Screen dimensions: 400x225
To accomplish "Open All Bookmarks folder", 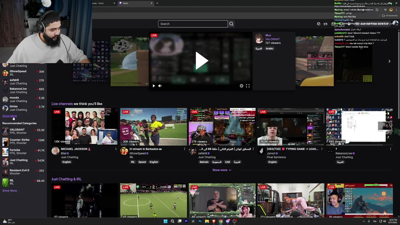I will 390,16.
